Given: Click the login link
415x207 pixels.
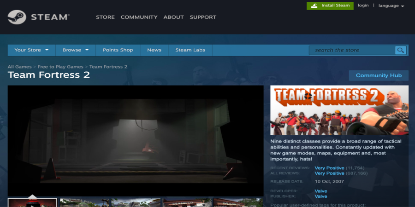Looking at the screenshot, I should [x=363, y=6].
